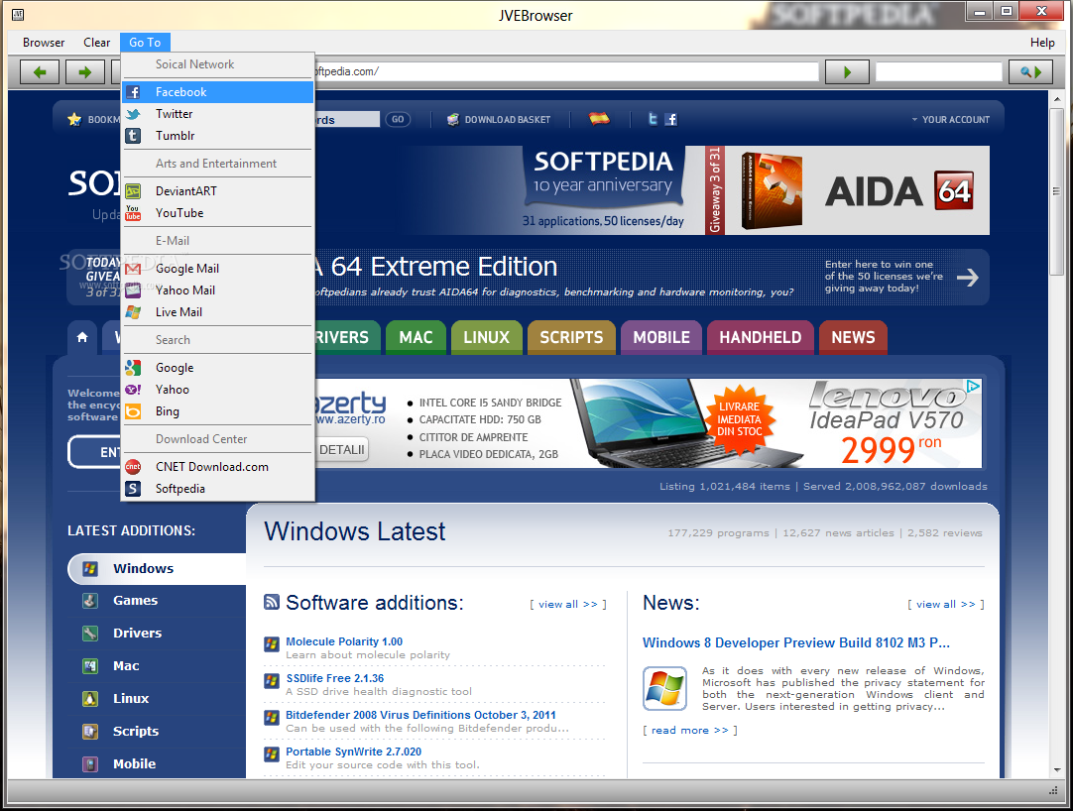
Task: Select Mobile in Latest Additions
Action: 134,763
